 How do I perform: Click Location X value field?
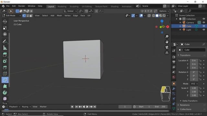pos(194,61)
